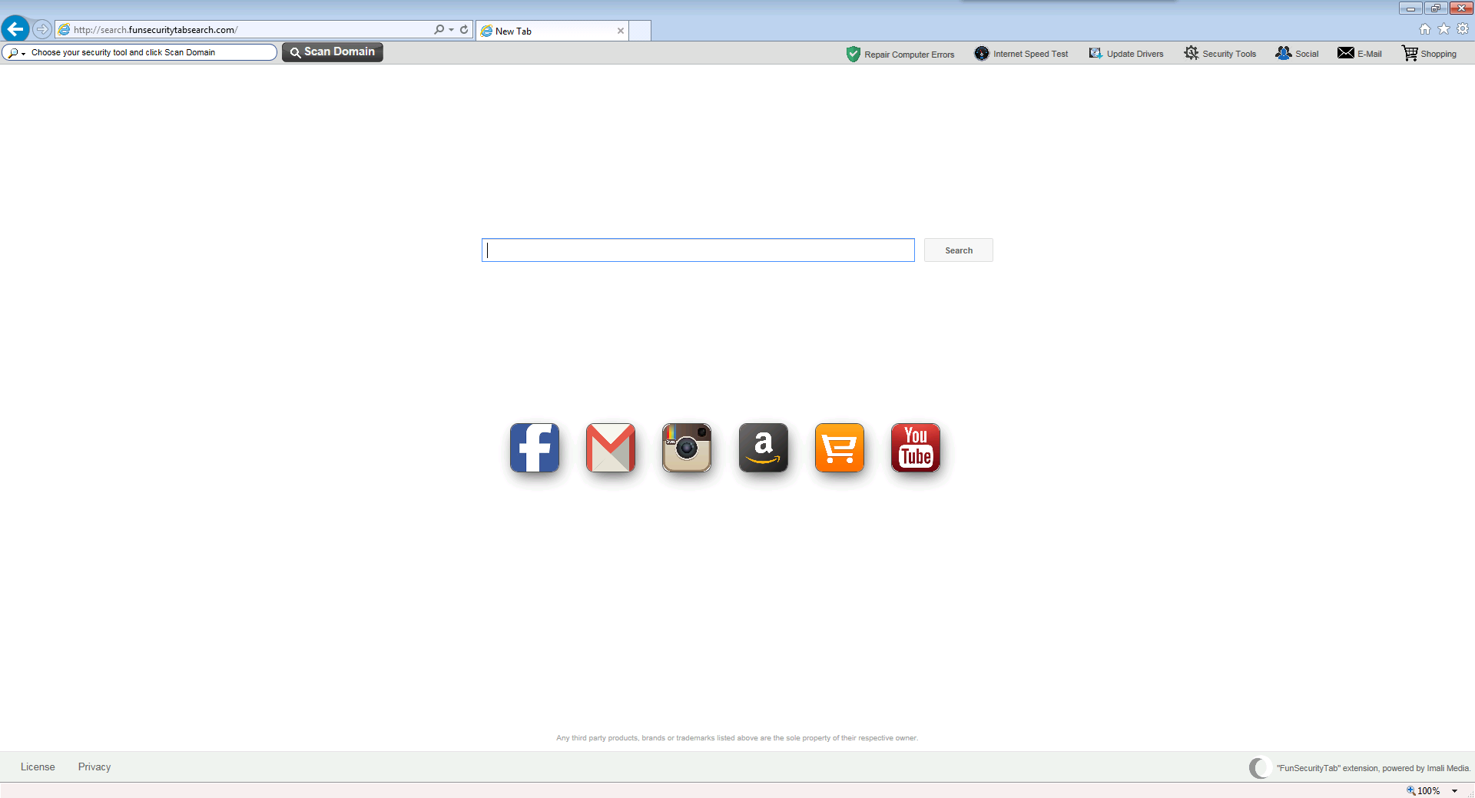Click the main search input field
This screenshot has width=1475, height=798.
click(x=698, y=250)
